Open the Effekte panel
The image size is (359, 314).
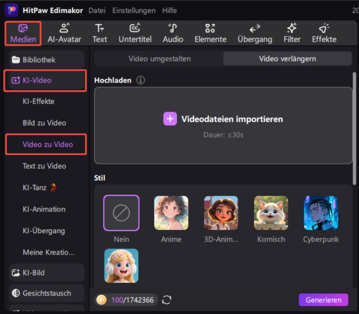[x=324, y=33]
